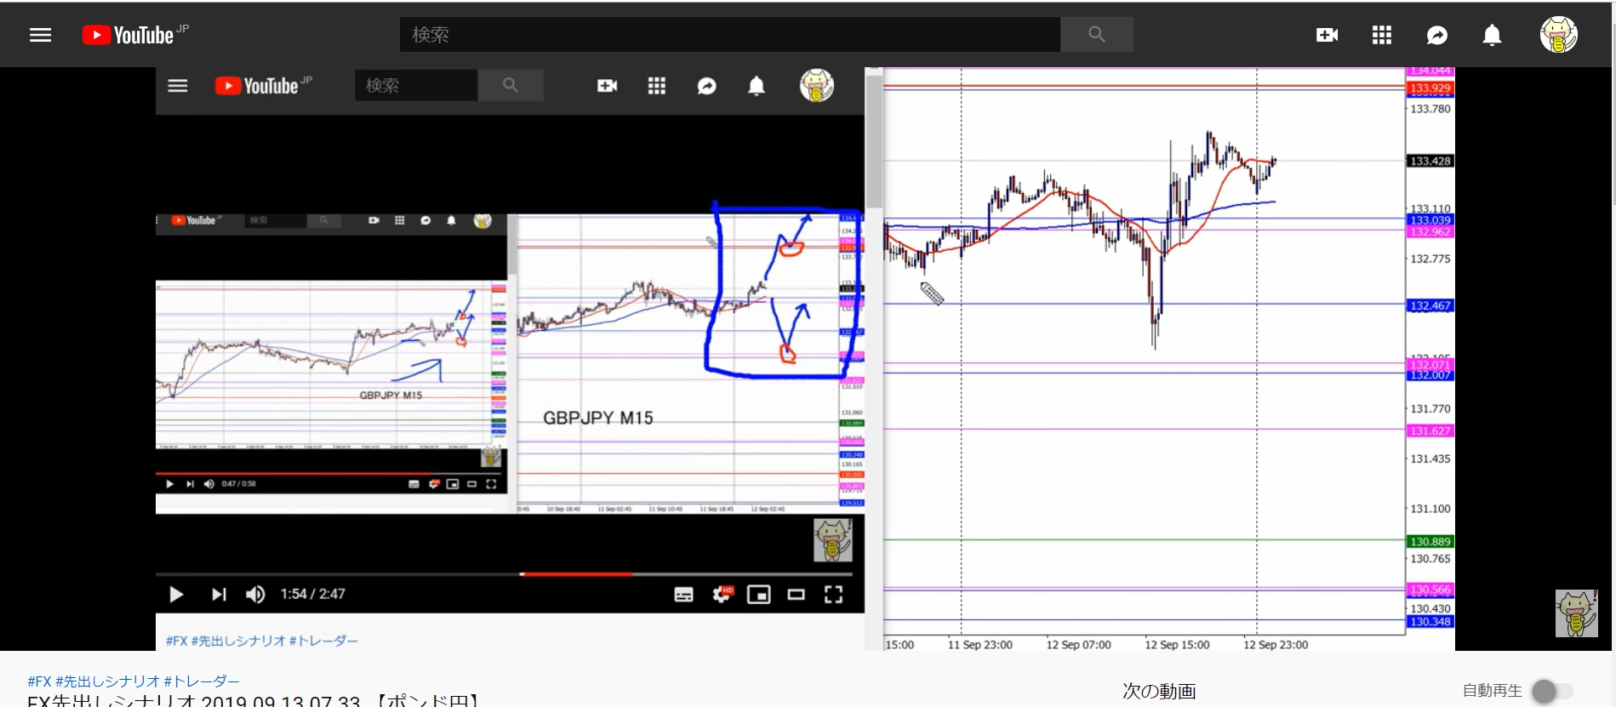Open miniplayer in the 1:54 / 2:47 player
The height and width of the screenshot is (707, 1616).
pos(758,595)
